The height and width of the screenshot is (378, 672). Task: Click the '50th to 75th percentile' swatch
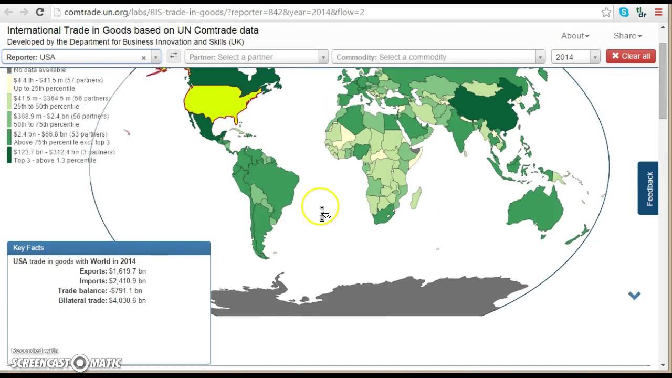coord(9,120)
